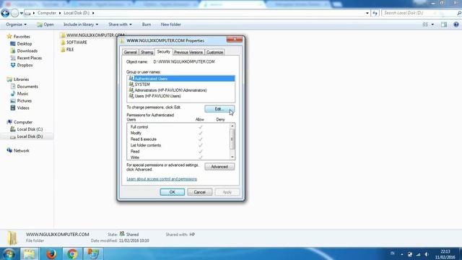The image size is (462, 260).
Task: Show hidden system tray icons
Action: click(x=402, y=254)
